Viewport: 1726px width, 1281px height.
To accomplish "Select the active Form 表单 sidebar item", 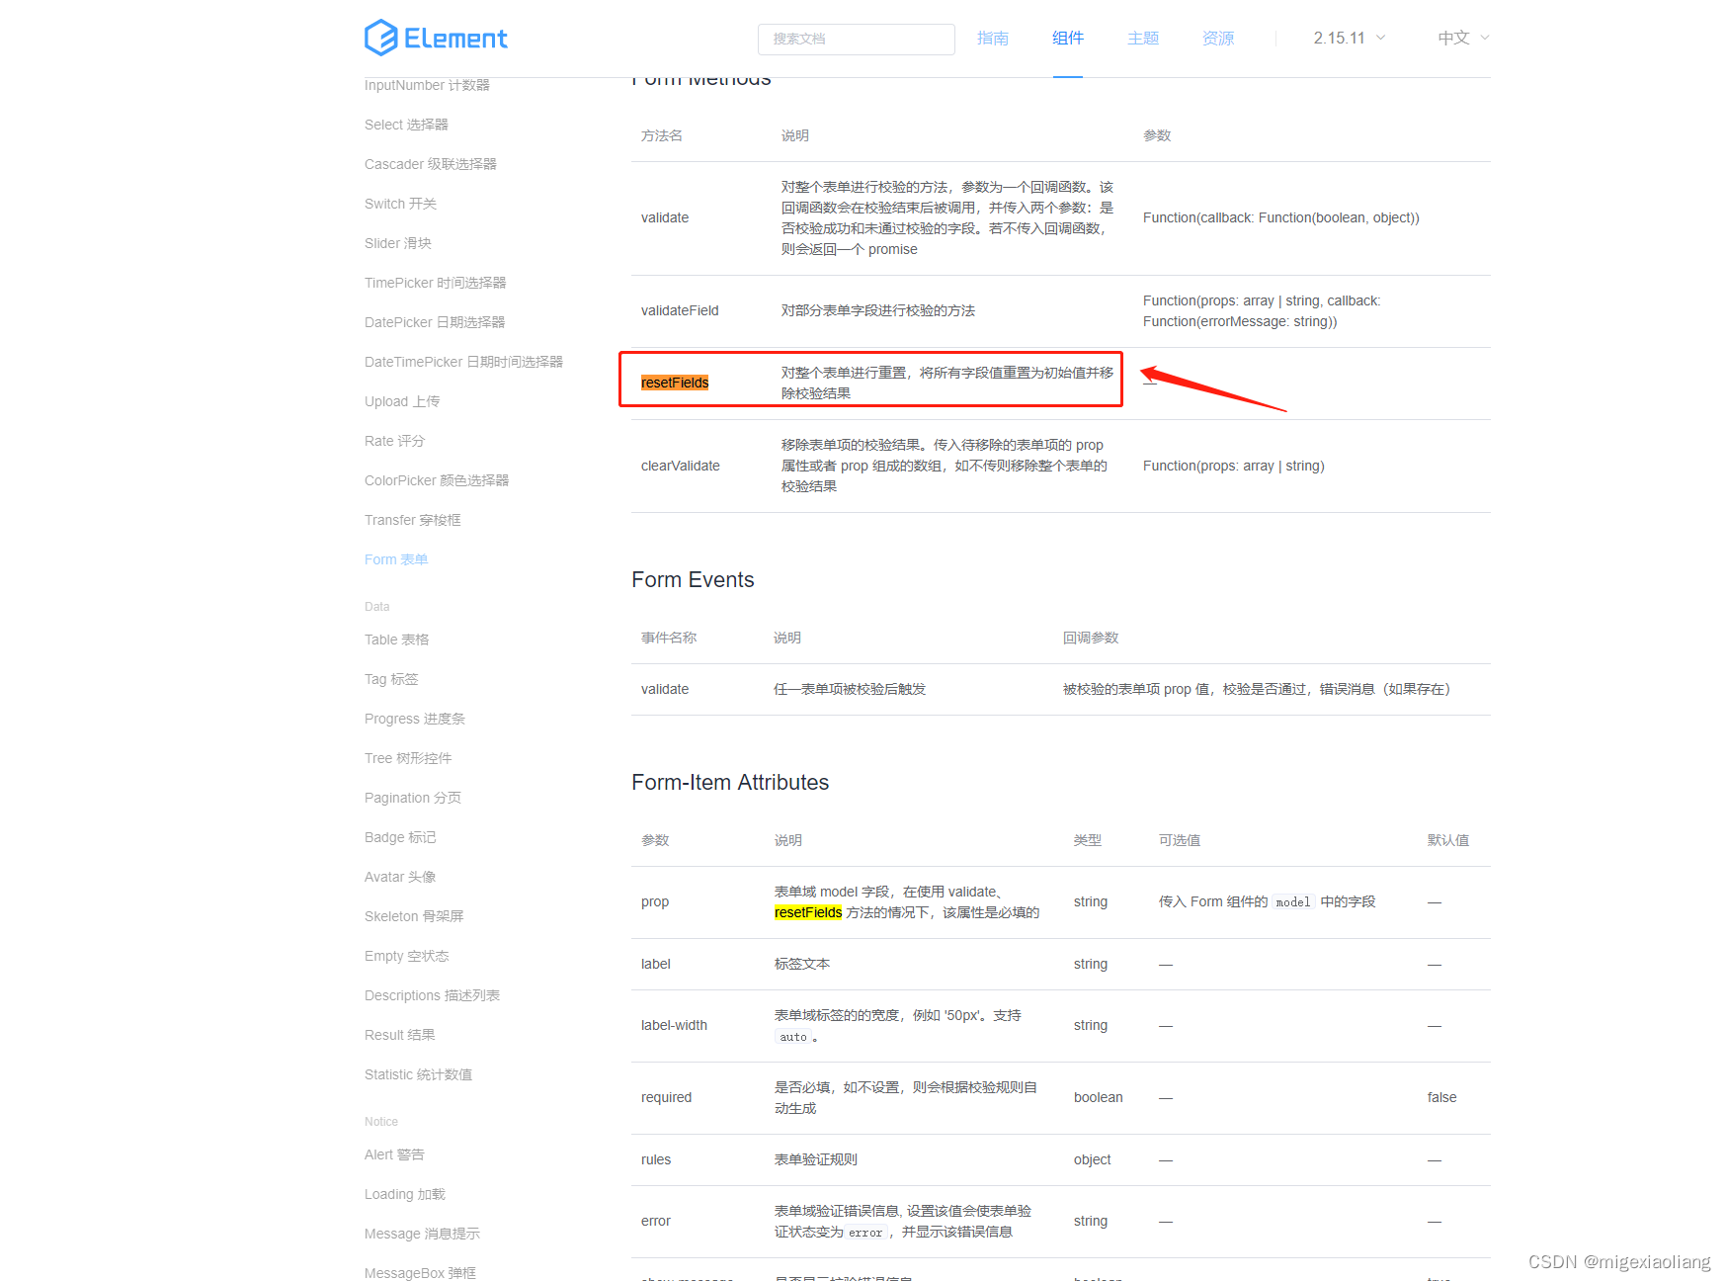I will click(395, 559).
